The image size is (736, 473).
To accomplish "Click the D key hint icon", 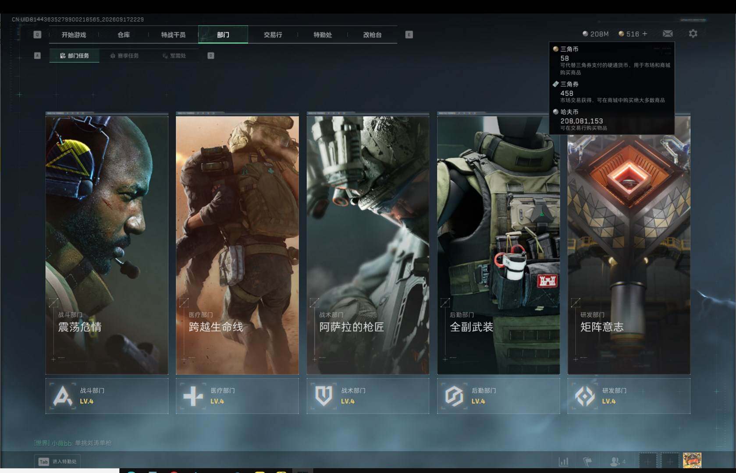I will tap(211, 56).
